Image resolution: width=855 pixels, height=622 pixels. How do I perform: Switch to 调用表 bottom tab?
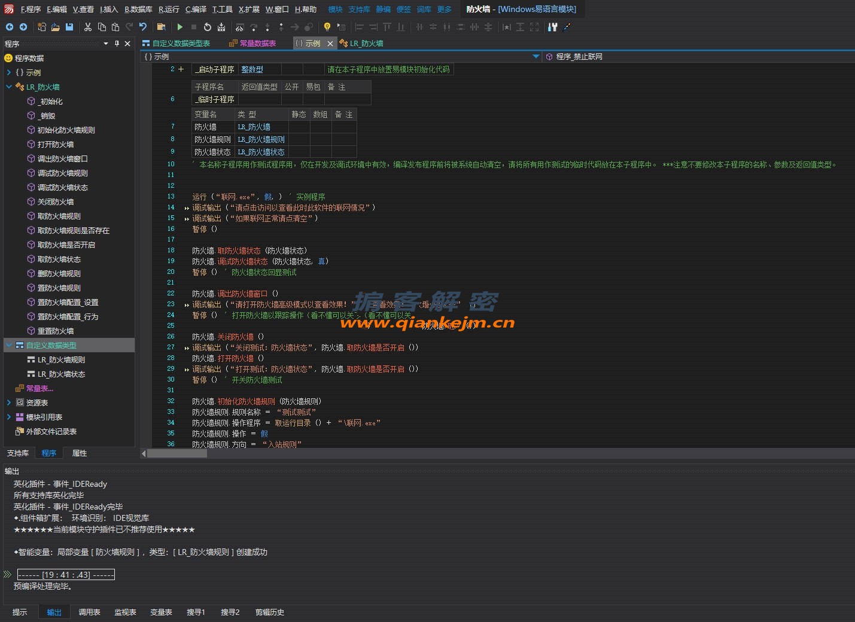[x=89, y=612]
